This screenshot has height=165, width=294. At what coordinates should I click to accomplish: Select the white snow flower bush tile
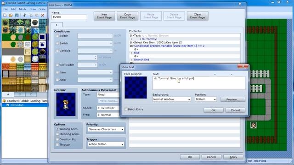(35, 59)
